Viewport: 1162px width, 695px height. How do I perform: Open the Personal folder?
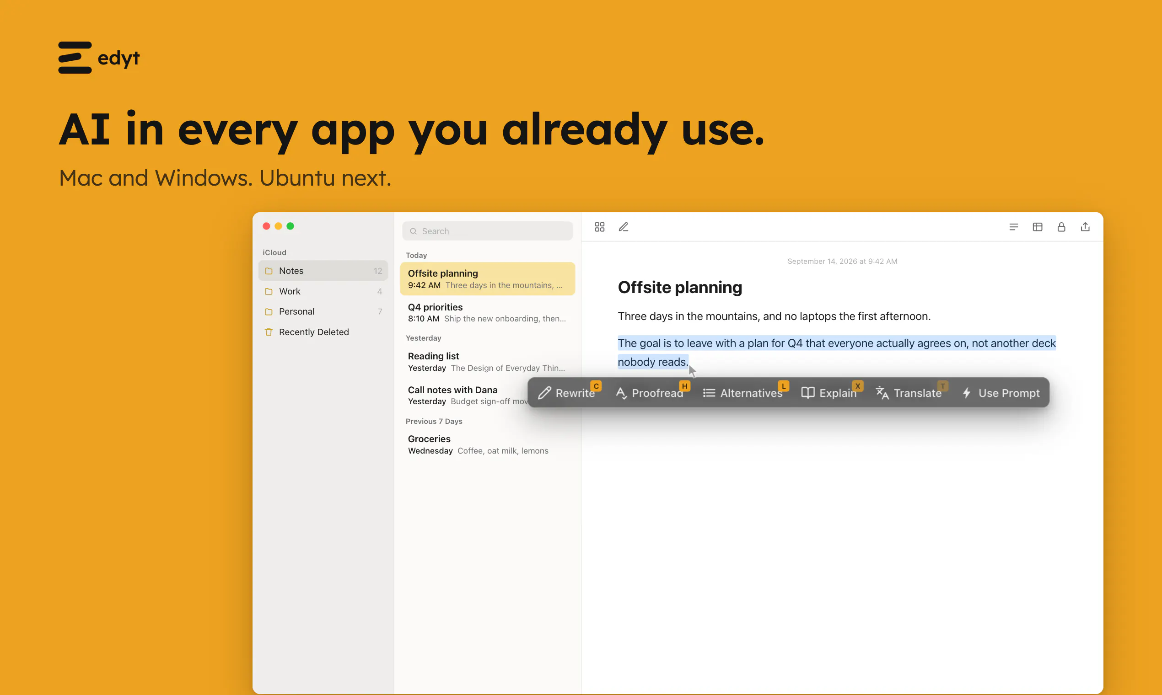(323, 311)
